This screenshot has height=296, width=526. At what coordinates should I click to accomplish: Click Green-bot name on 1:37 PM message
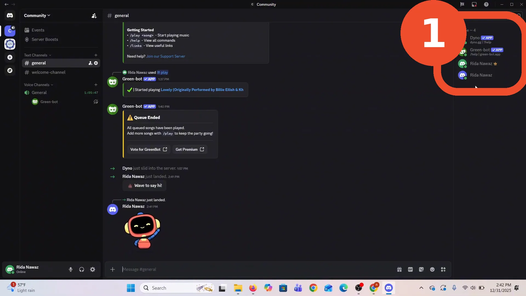coord(132,79)
